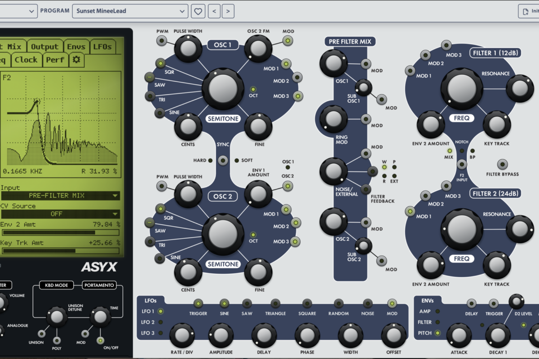Viewport: 539px width, 359px height.
Task: Click the envelope ATTACK knob
Action: (459, 336)
